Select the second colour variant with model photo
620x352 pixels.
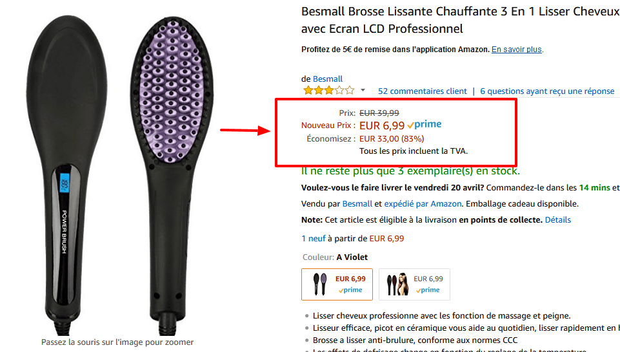click(414, 284)
